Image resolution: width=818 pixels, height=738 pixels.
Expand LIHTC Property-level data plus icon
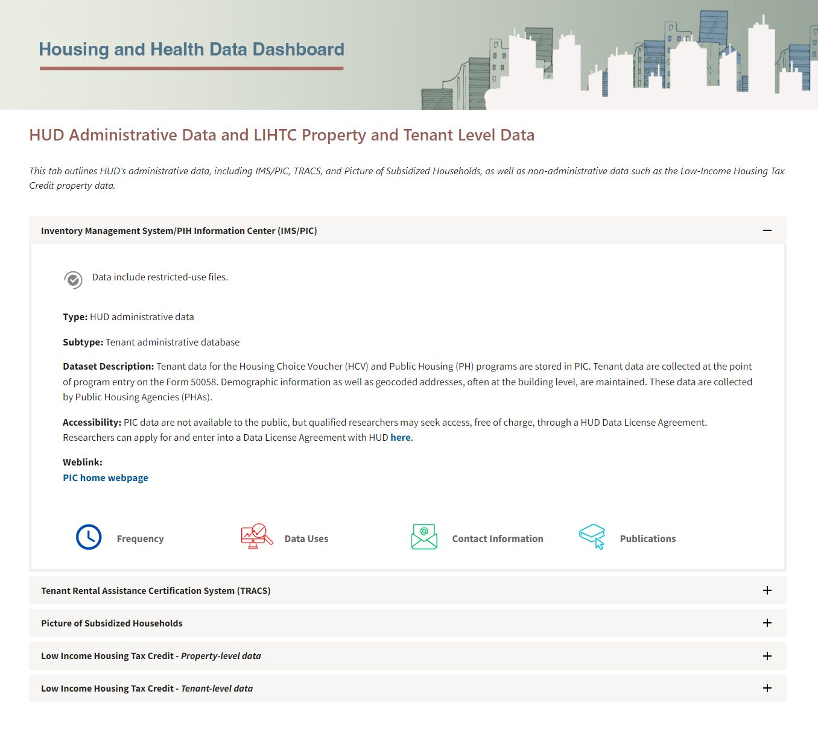[767, 656]
